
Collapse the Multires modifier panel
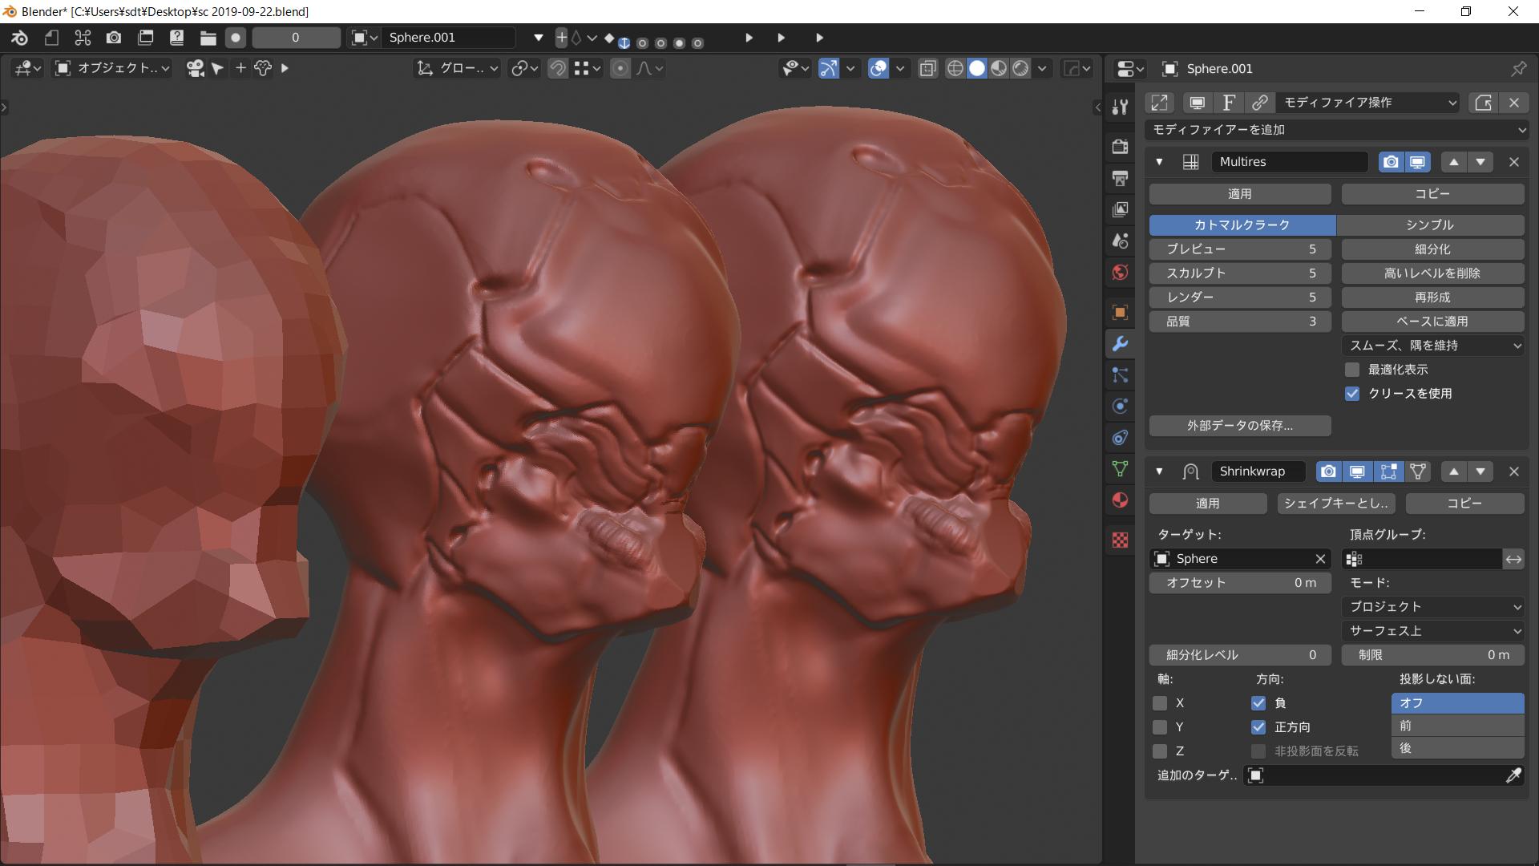coord(1159,162)
